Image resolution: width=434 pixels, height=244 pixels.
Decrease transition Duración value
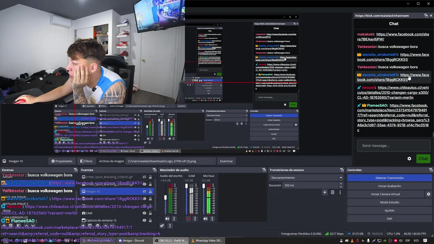[341, 187]
